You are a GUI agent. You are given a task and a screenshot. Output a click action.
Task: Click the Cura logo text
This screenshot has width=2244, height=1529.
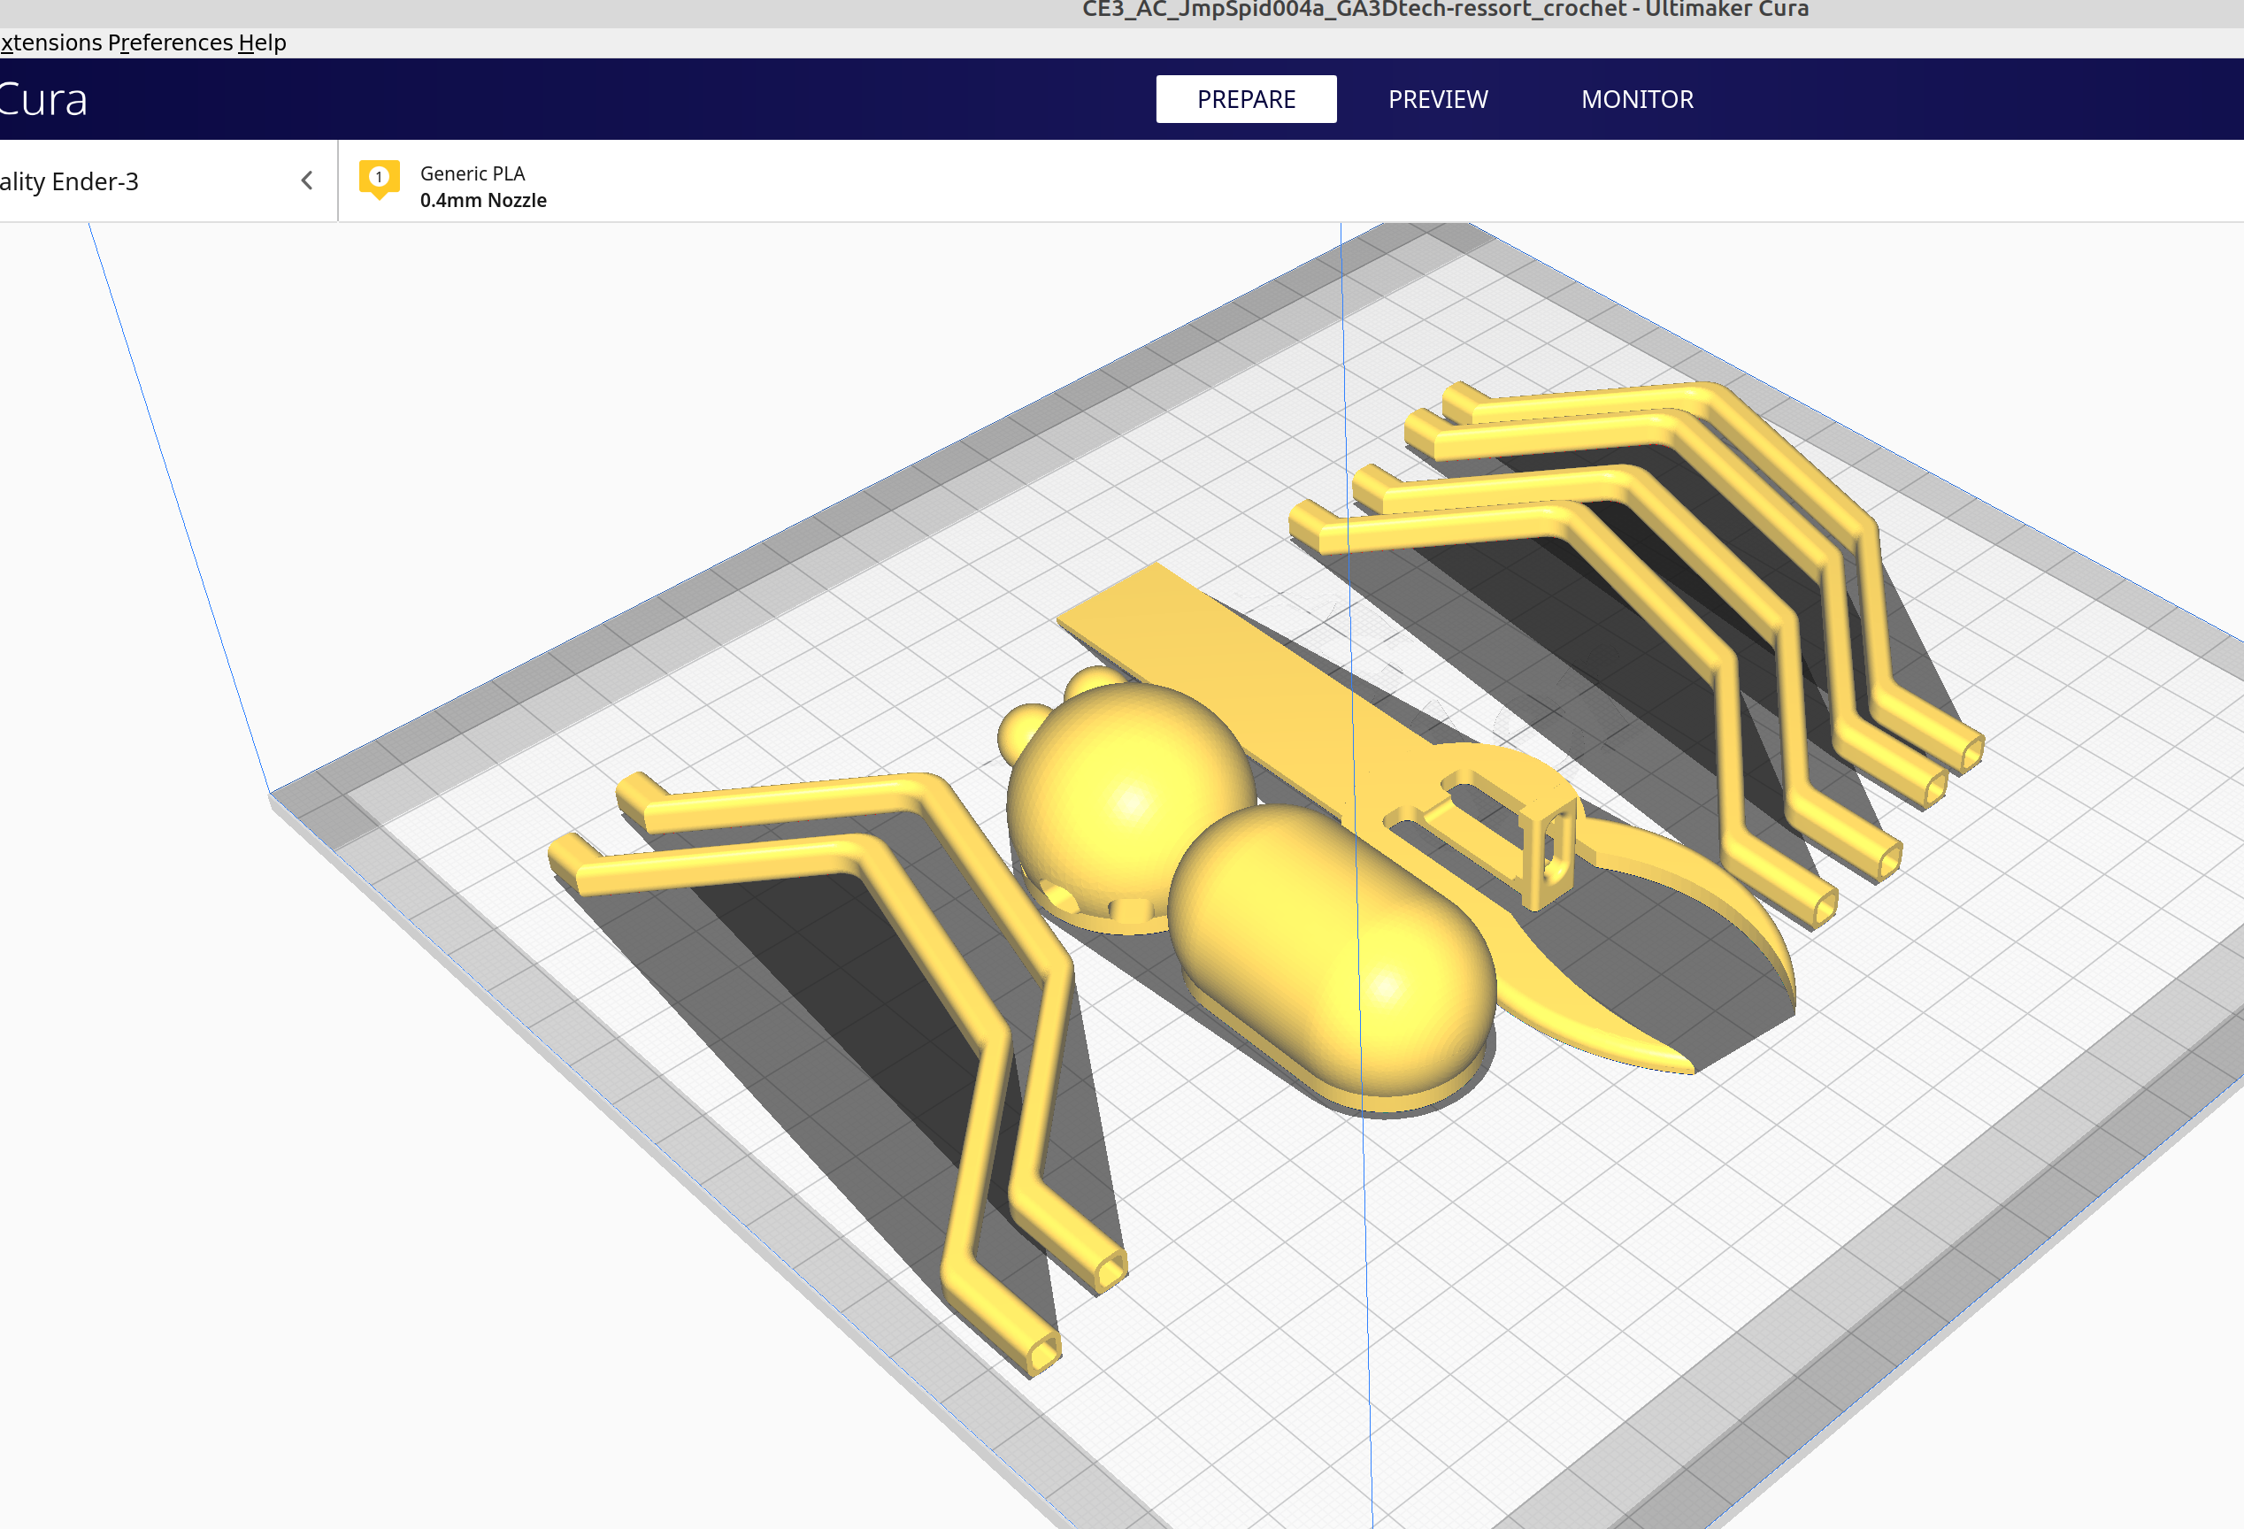pos(43,99)
